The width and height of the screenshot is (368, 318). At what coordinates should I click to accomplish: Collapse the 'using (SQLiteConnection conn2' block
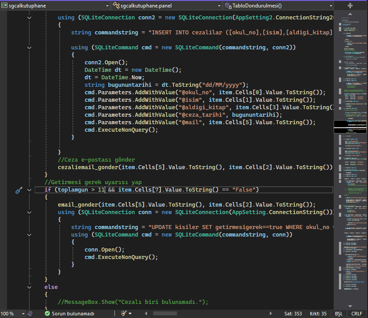(29, 18)
